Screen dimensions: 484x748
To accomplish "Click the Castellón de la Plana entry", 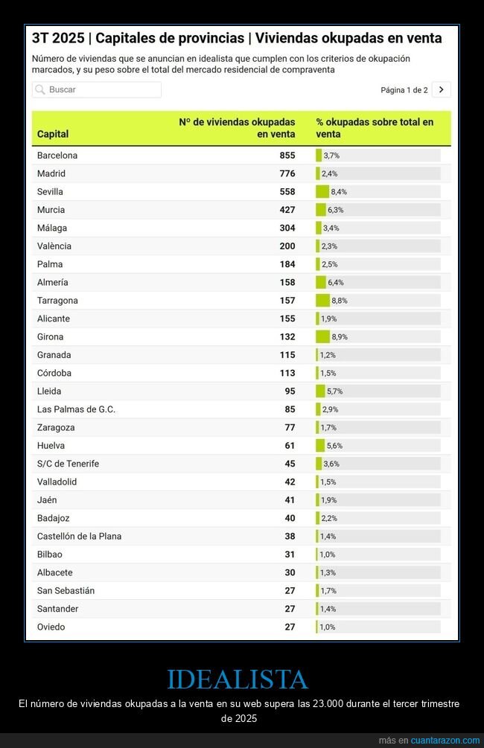I will click(79, 536).
